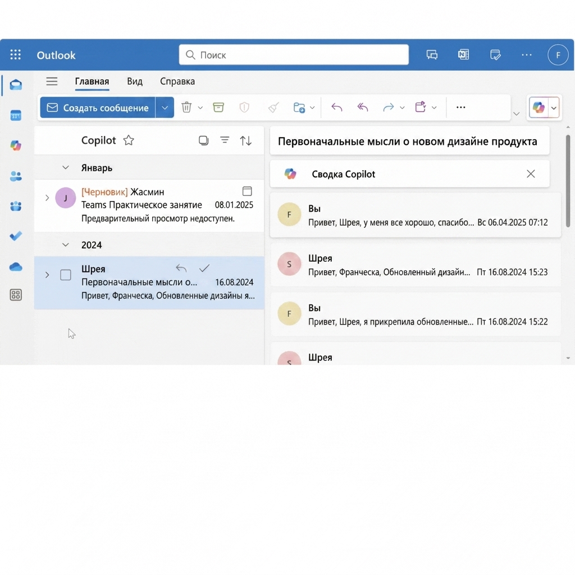The width and height of the screenshot is (575, 575).
Task: Open calendar icon on Жасмин draft
Action: (x=247, y=191)
